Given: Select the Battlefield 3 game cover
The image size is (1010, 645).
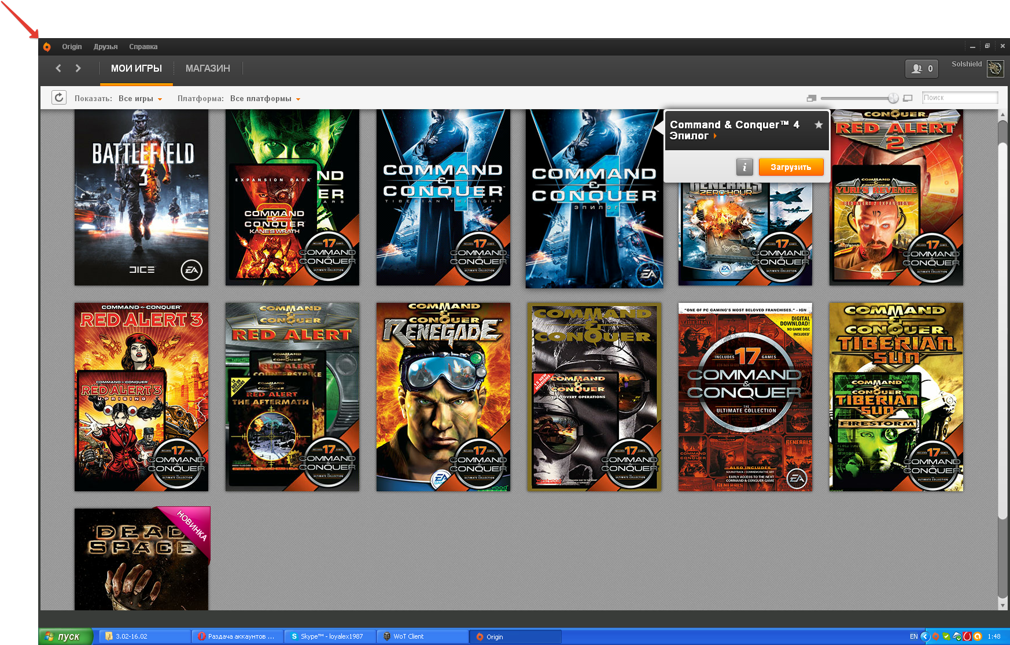Looking at the screenshot, I should pyautogui.click(x=141, y=198).
